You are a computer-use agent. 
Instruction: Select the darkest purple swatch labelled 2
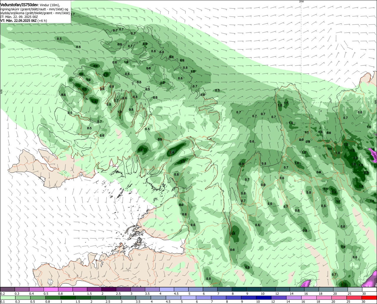click(x=109, y=290)
